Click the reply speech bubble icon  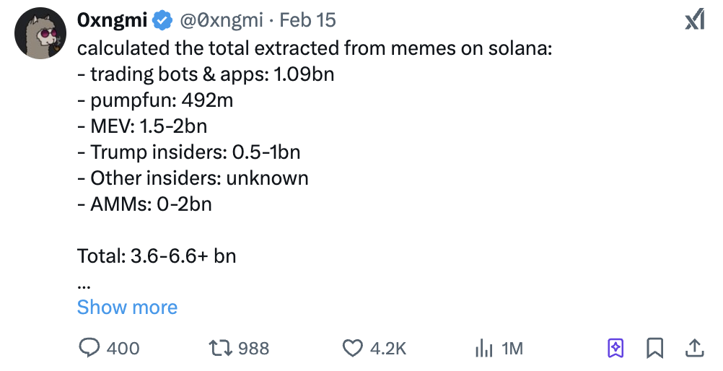pyautogui.click(x=89, y=349)
